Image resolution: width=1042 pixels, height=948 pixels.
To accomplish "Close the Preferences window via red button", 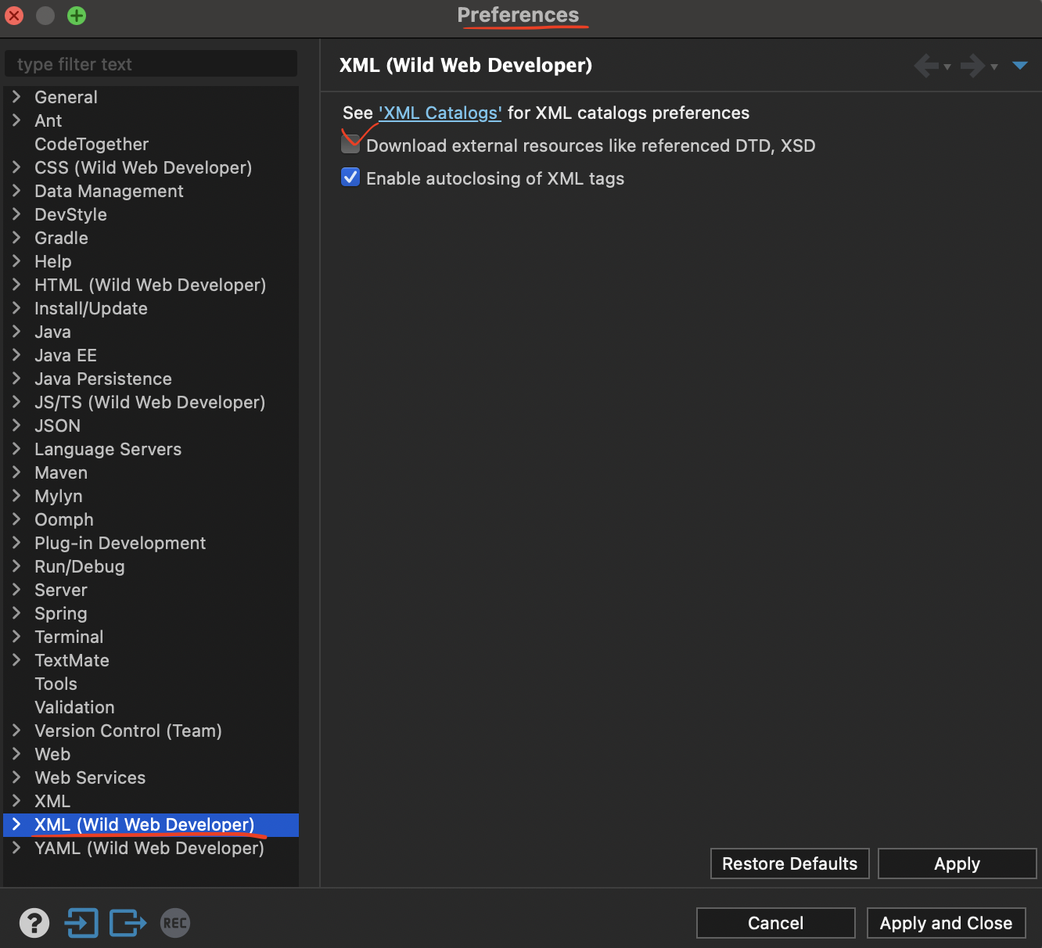I will coord(14,16).
